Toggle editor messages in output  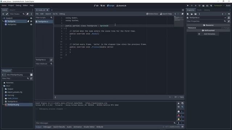(x=180, y=123)
